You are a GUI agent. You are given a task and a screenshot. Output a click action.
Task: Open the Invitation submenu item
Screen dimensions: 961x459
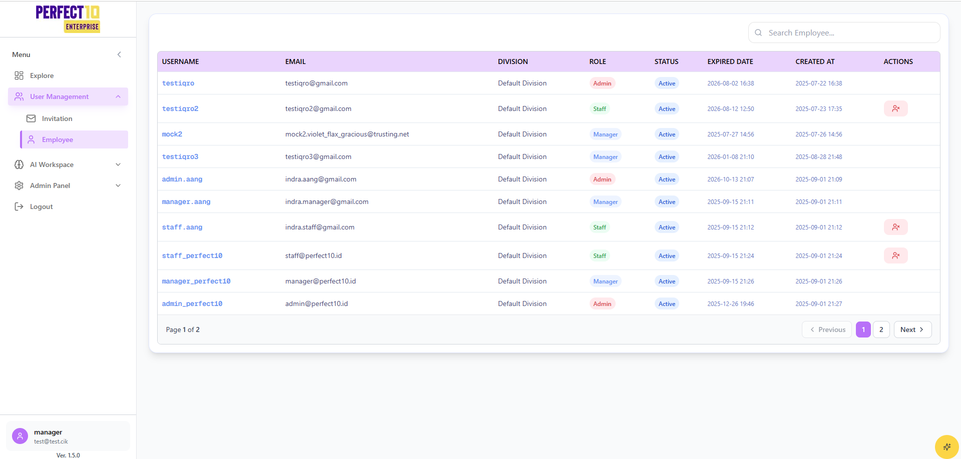pyautogui.click(x=74, y=118)
